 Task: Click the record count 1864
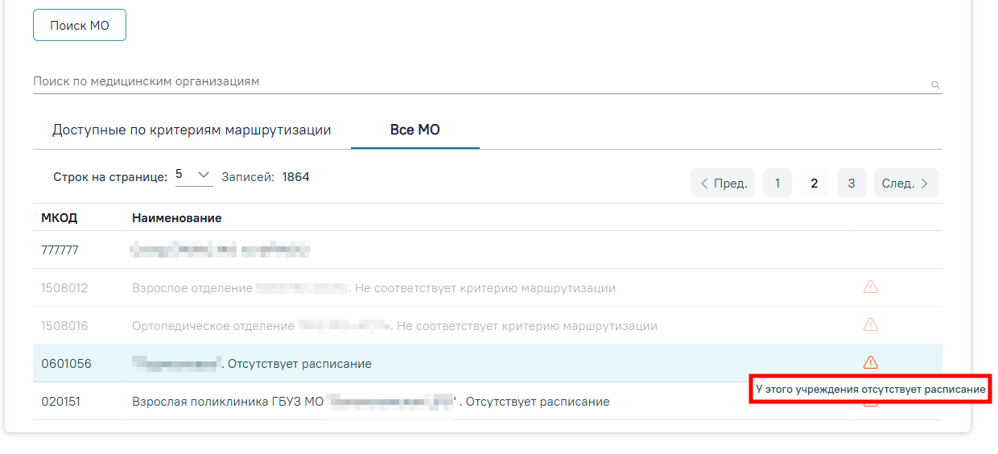pyautogui.click(x=295, y=176)
